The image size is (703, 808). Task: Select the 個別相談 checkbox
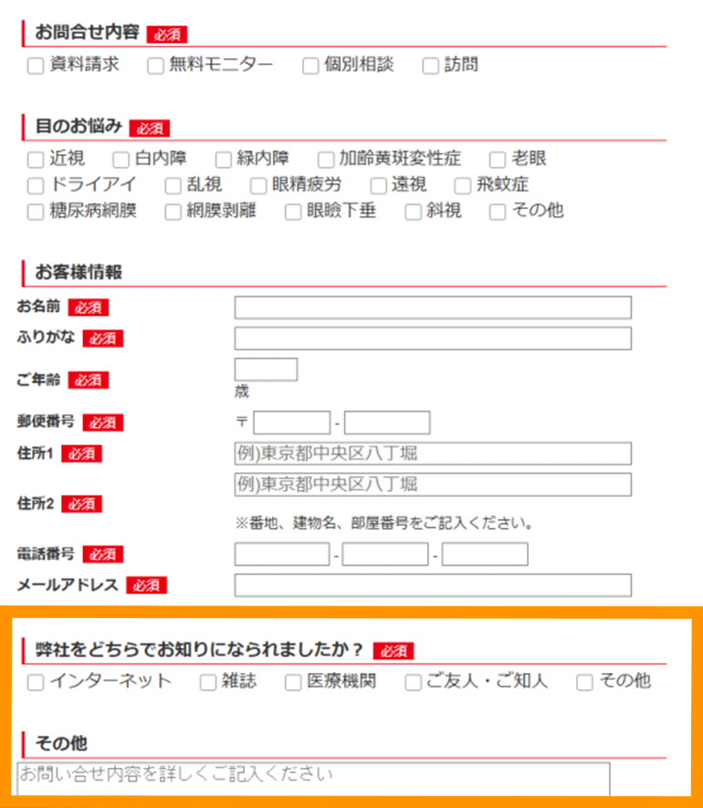pos(310,66)
